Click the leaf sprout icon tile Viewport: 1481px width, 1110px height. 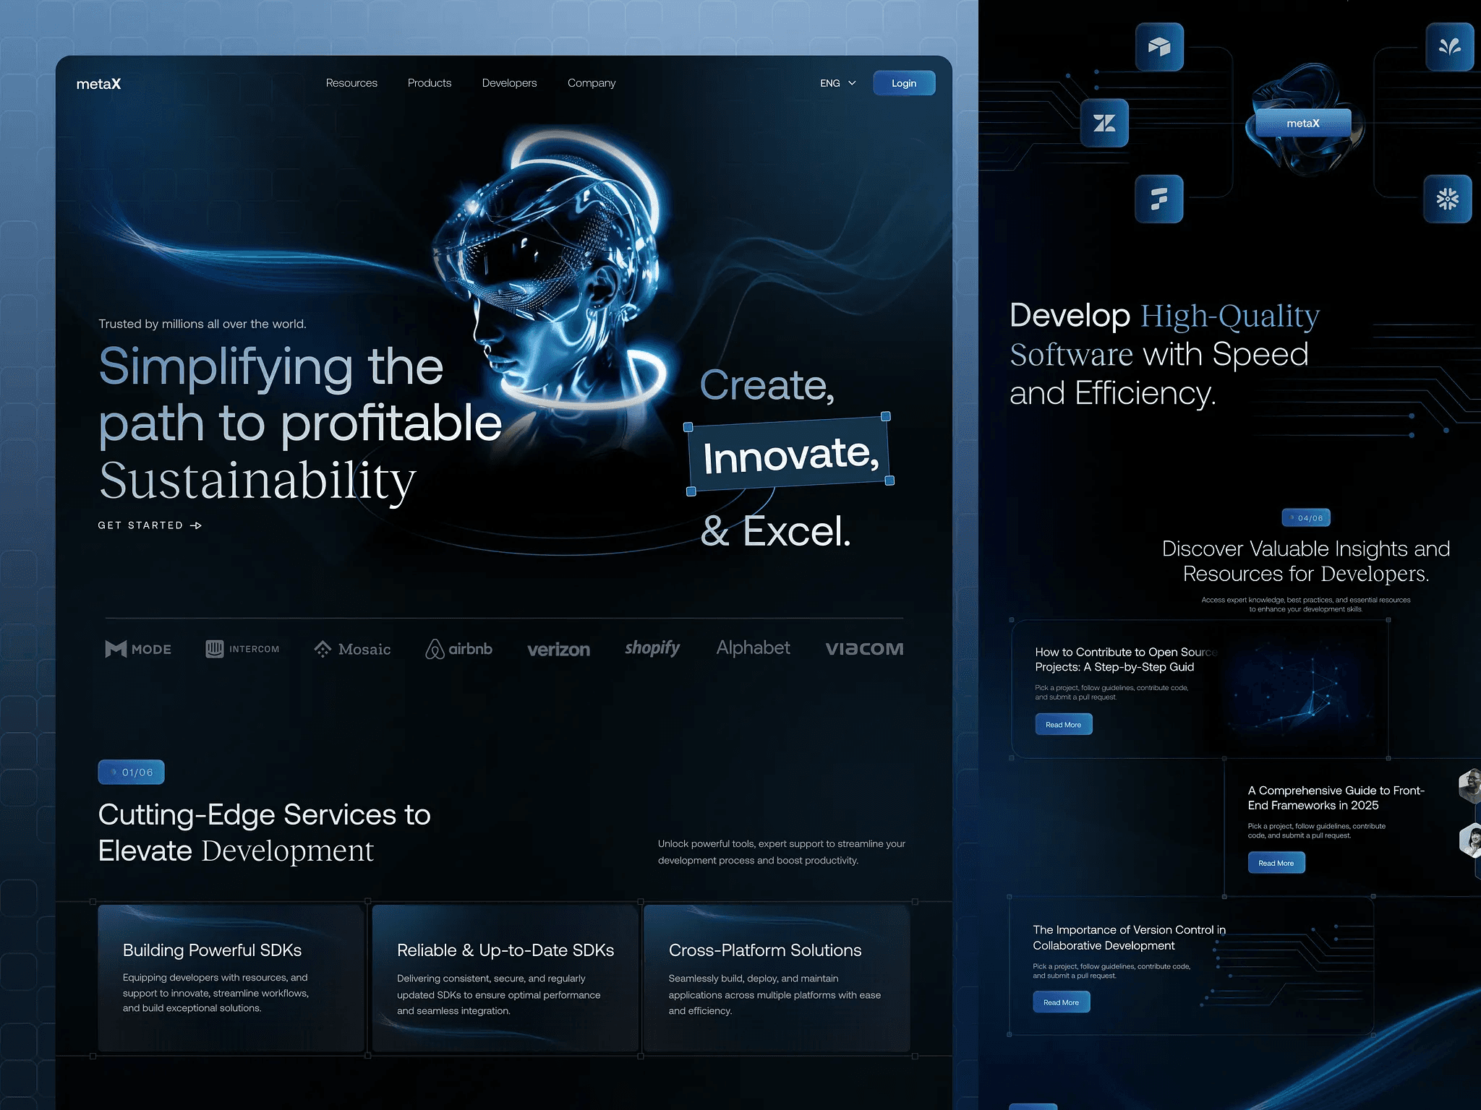coord(1449,48)
